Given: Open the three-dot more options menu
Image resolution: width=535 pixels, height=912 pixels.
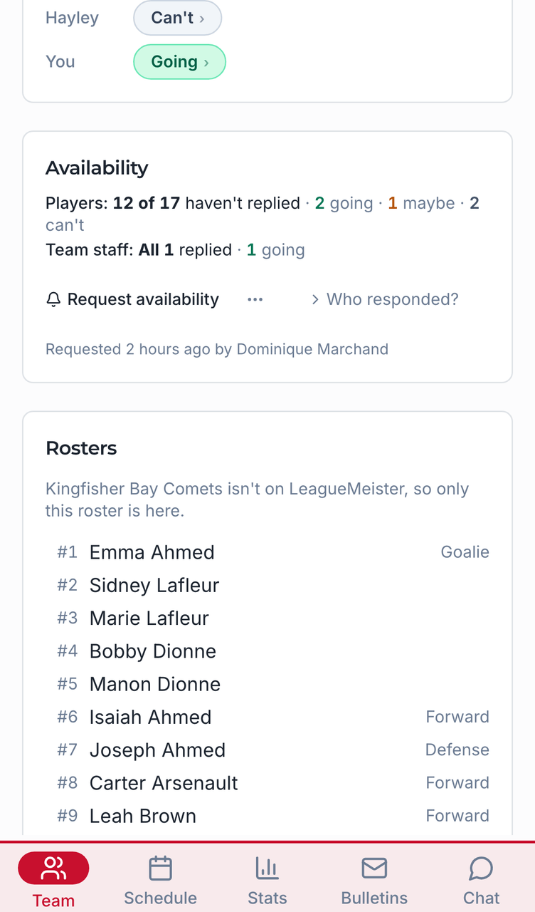Looking at the screenshot, I should pos(255,300).
